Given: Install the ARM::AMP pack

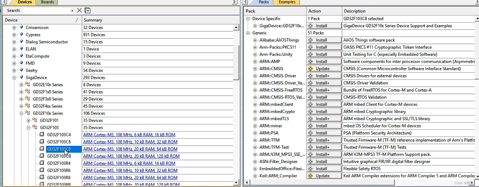Looking at the screenshot, I should point(324,61).
